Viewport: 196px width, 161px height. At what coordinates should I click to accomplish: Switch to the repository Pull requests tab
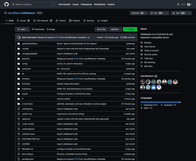click(x=43, y=21)
